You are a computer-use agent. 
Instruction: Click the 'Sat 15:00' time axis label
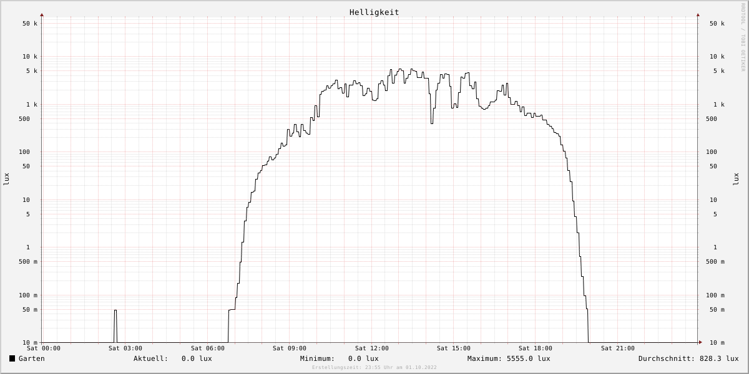pyautogui.click(x=454, y=348)
